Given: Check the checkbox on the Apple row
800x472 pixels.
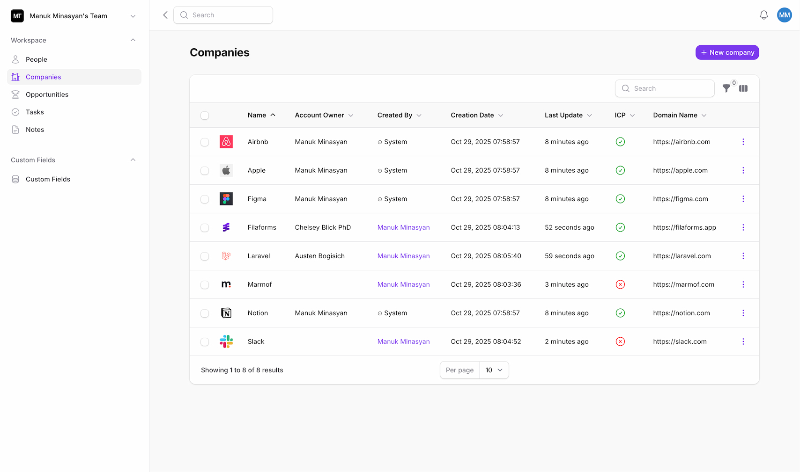Looking at the screenshot, I should (x=205, y=170).
